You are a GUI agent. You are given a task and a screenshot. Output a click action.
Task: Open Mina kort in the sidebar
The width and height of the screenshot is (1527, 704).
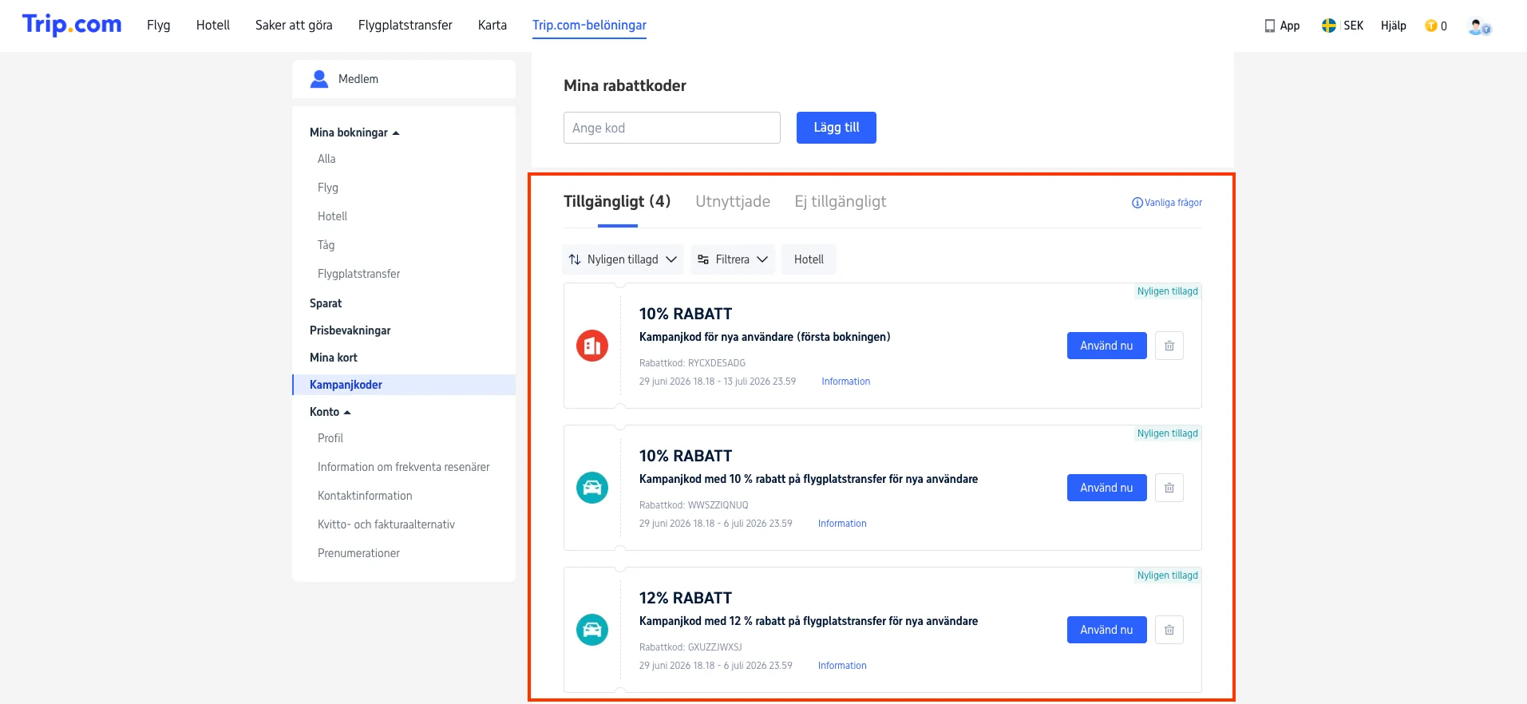(334, 358)
